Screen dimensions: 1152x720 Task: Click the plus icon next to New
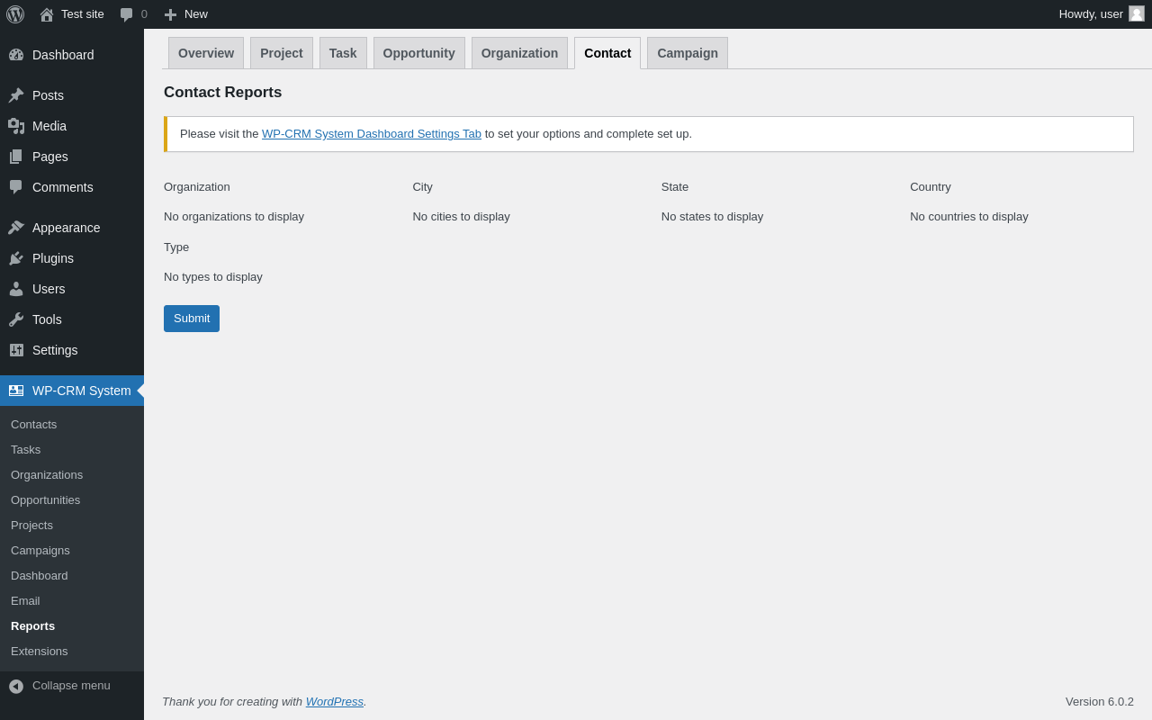[170, 14]
